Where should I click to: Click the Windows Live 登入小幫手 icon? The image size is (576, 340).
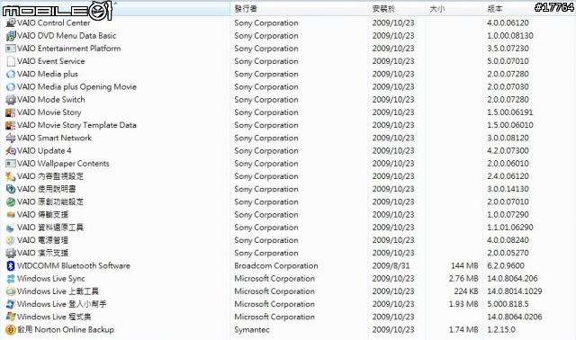pos(11,304)
